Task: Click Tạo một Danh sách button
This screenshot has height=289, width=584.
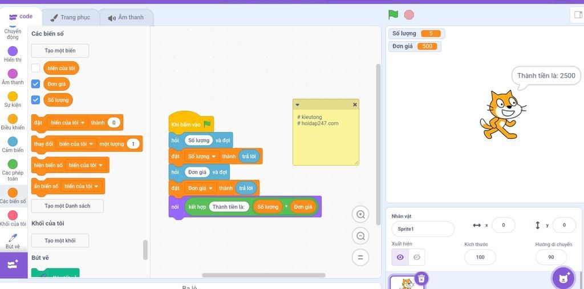Action: tap(67, 206)
